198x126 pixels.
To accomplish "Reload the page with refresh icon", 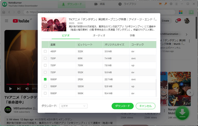I will [19, 12].
